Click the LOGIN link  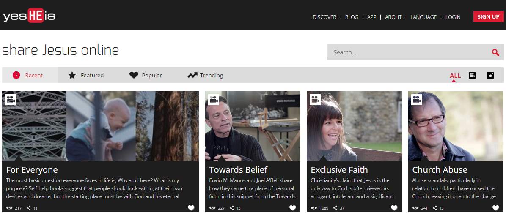pyautogui.click(x=453, y=17)
